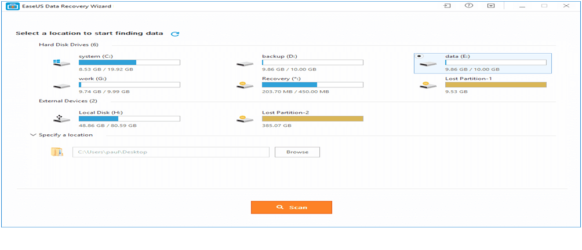Select the Recovery (*:) drive icon

[x=245, y=85]
